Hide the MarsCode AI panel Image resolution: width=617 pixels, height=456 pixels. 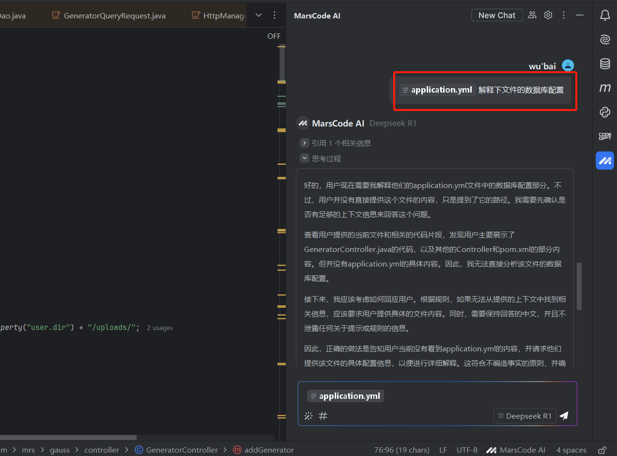click(580, 15)
